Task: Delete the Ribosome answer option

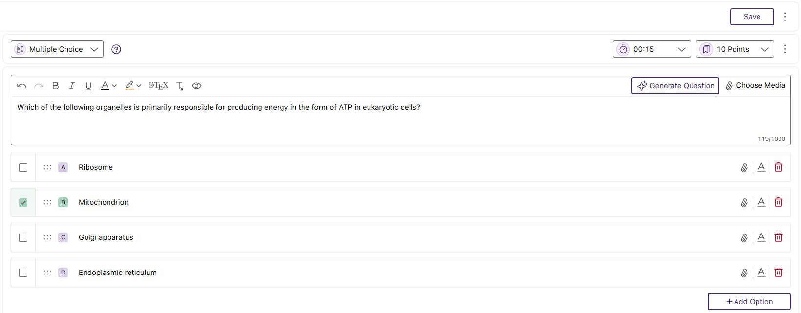Action: click(x=779, y=167)
